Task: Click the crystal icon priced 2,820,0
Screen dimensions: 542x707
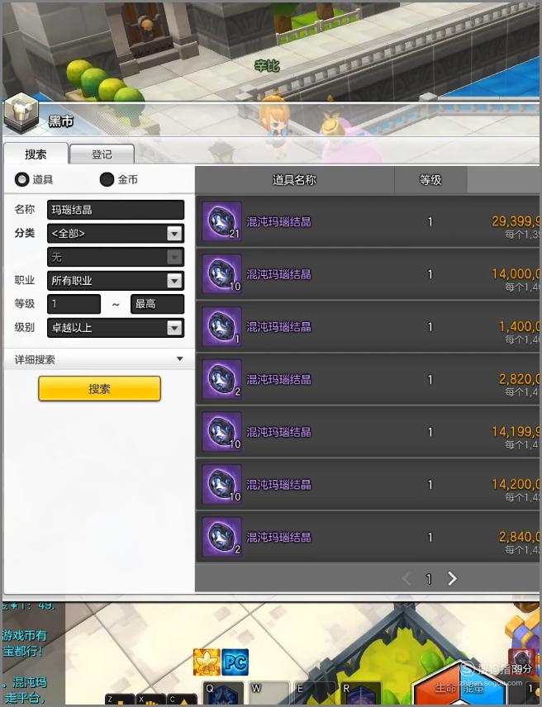Action: click(221, 379)
